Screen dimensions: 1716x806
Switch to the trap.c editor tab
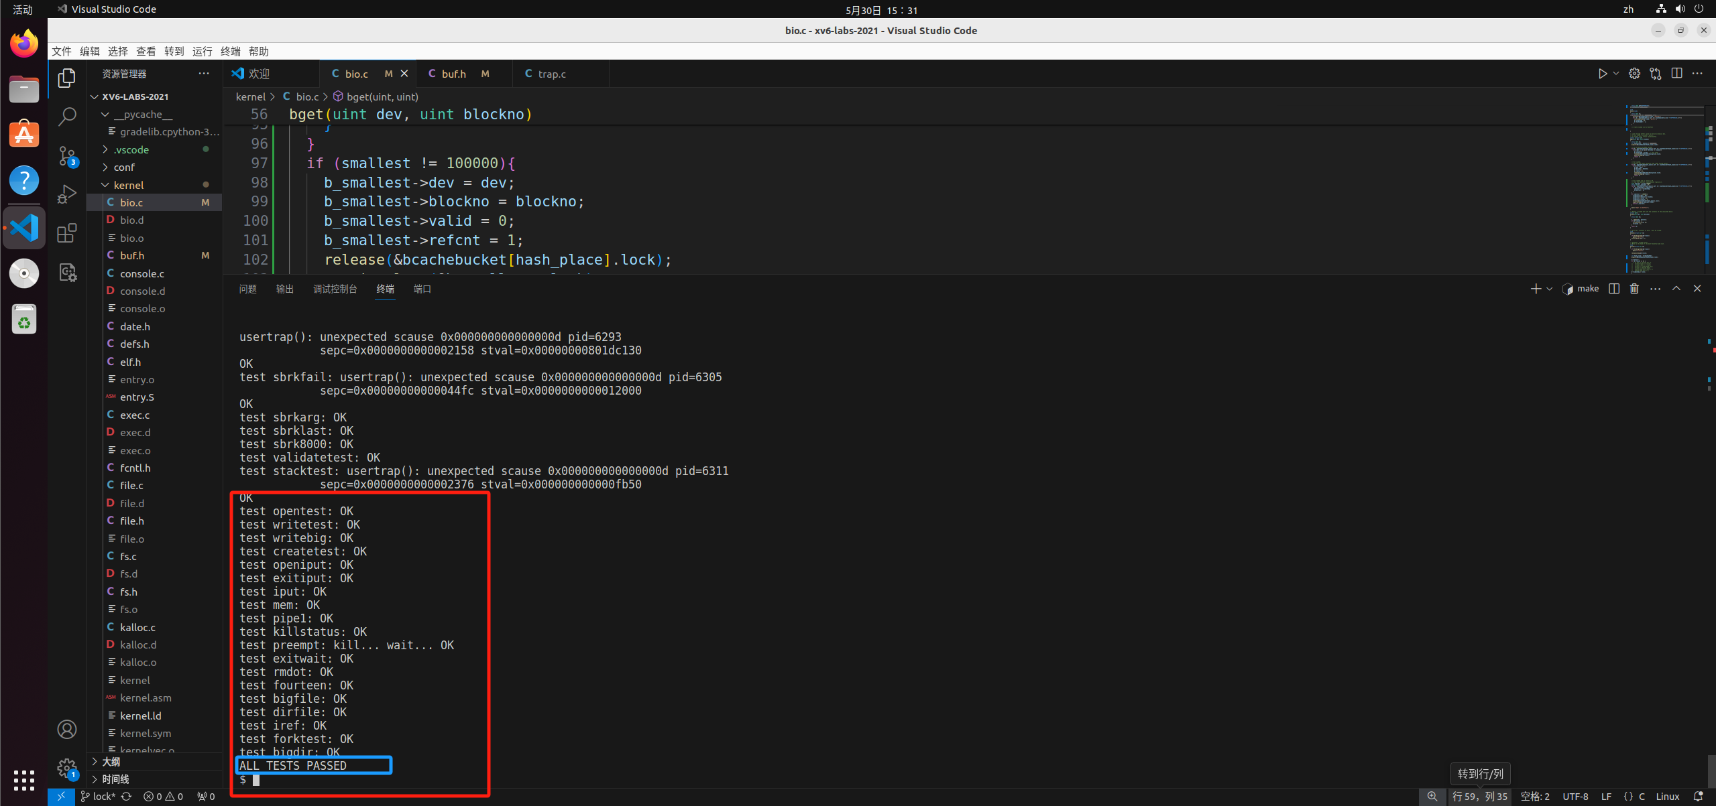pyautogui.click(x=561, y=74)
